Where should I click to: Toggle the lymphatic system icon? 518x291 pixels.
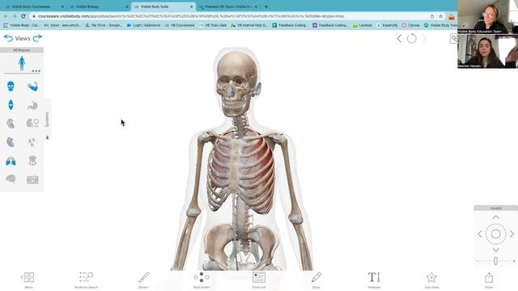(32, 142)
